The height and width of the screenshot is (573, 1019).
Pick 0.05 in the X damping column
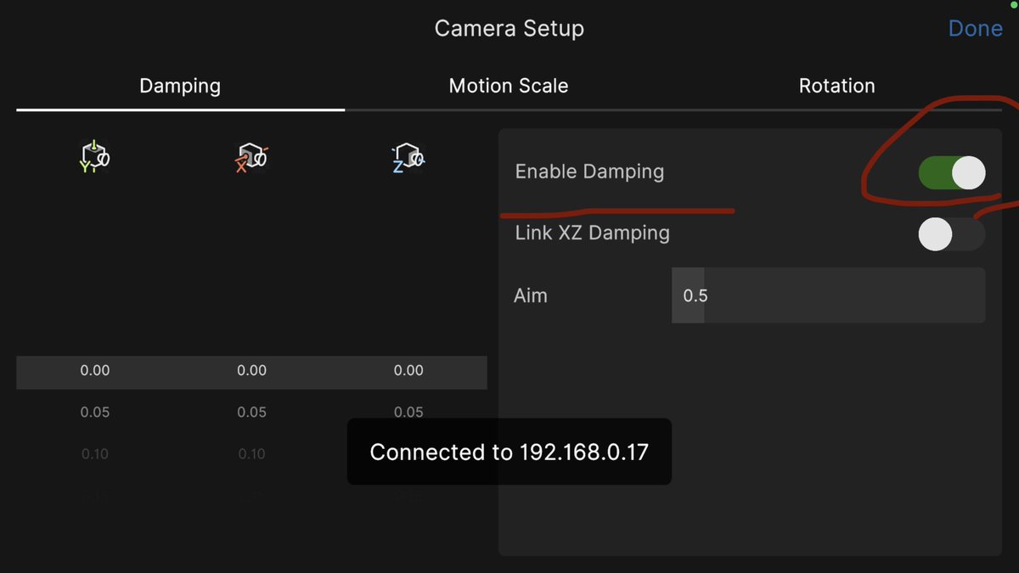pyautogui.click(x=251, y=412)
